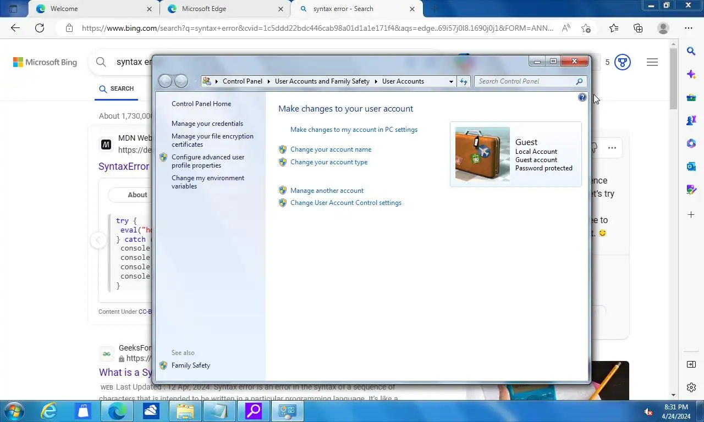Click Change your account name
The image size is (704, 422).
(331, 149)
